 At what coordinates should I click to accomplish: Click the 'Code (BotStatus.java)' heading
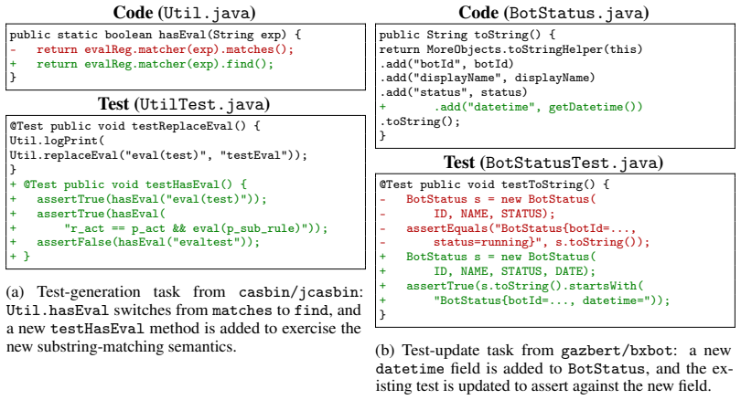pyautogui.click(x=553, y=12)
